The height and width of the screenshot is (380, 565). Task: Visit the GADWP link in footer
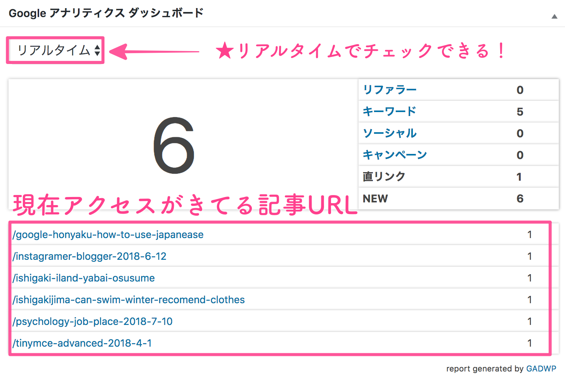pyautogui.click(x=541, y=369)
